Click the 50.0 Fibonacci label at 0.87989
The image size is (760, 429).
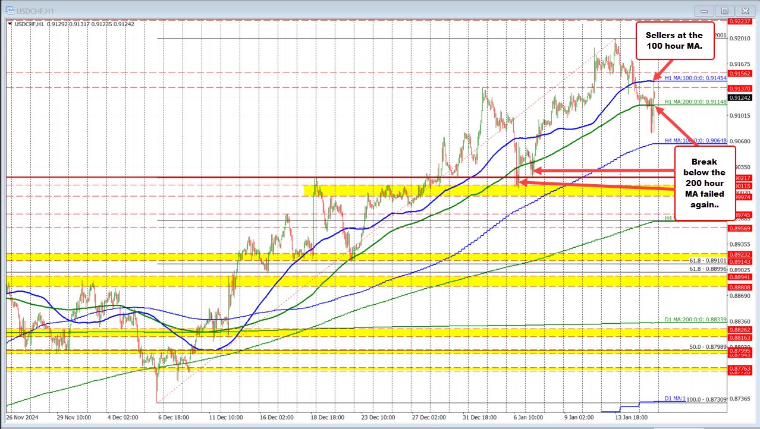[708, 346]
